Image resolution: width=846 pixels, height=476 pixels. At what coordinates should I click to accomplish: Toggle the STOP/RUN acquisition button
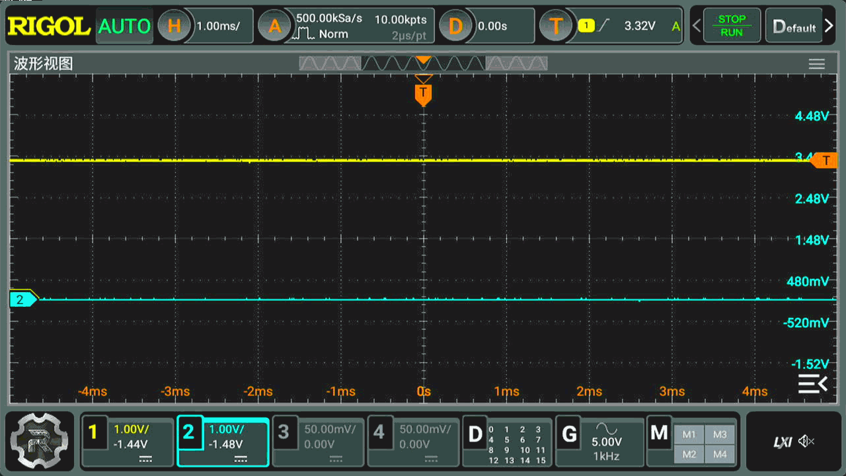(x=732, y=26)
